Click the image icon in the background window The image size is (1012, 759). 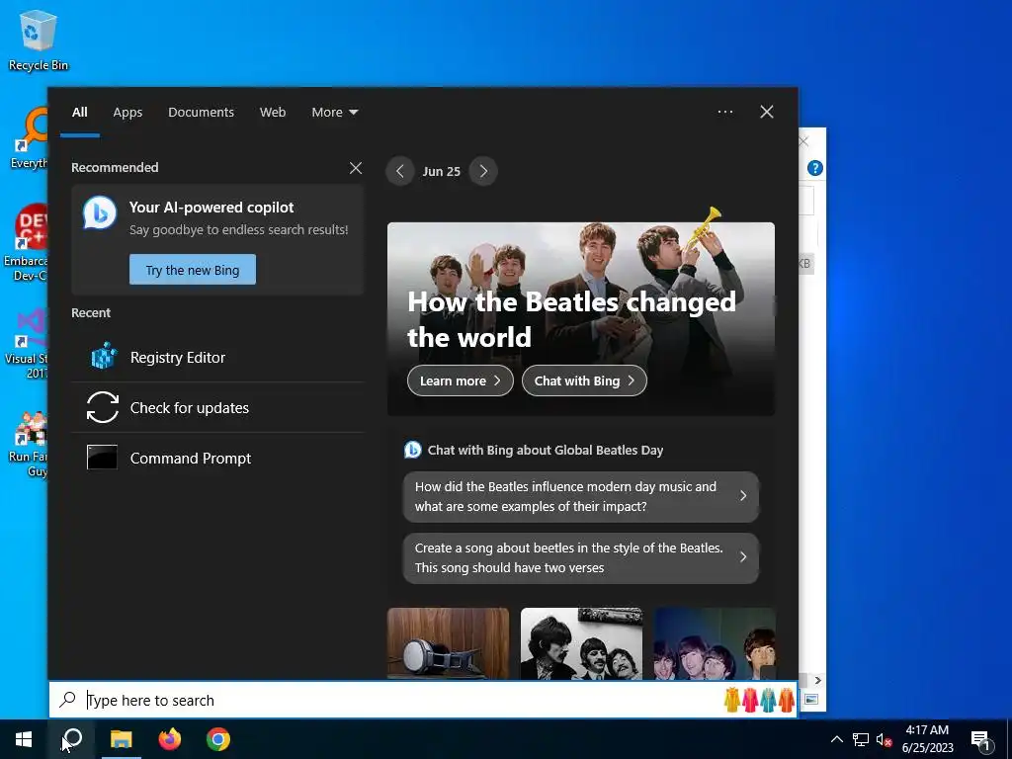pos(811,700)
